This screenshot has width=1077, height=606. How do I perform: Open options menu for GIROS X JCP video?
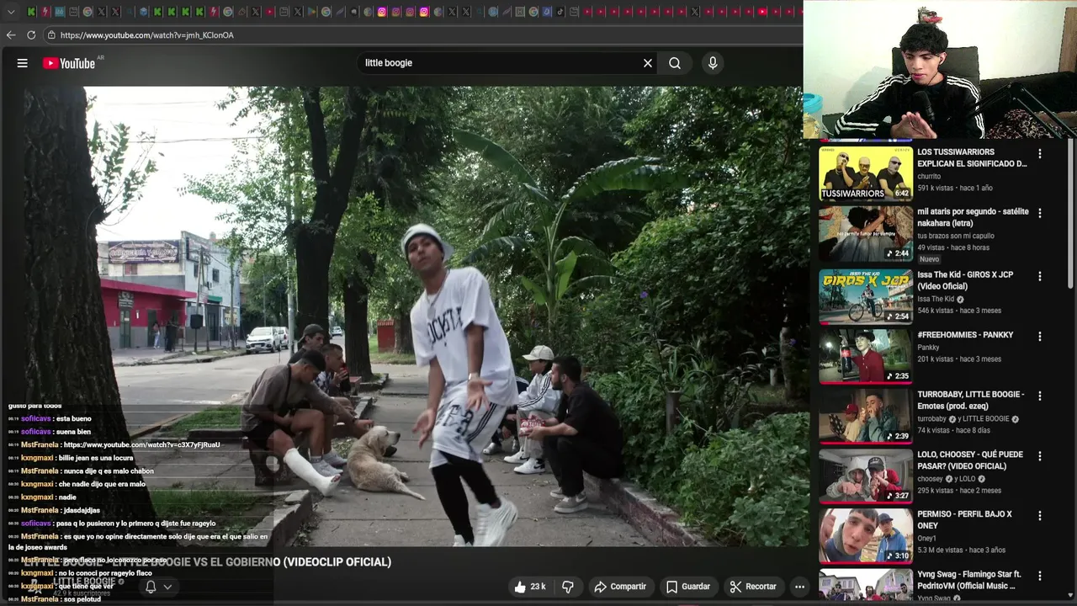point(1040,276)
